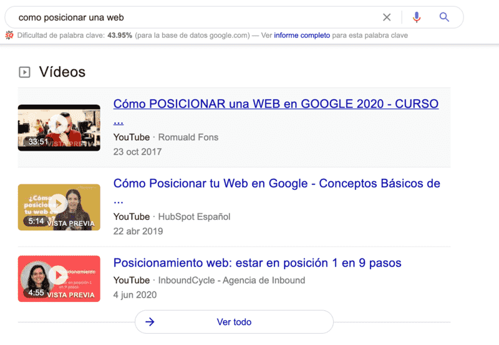The image size is (499, 345).
Task: Click 'InboundCycle - Agencia de Inbound' text
Action: coord(231,280)
